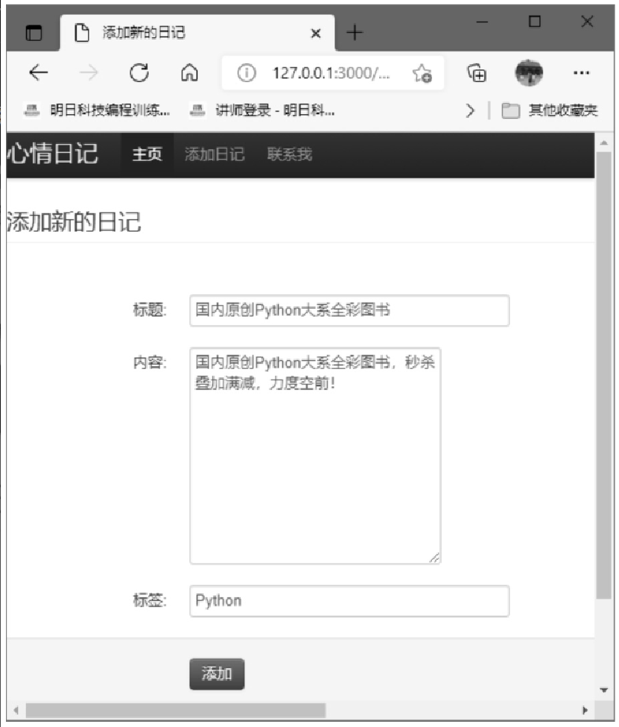Open the tab actions menu icon

[34, 33]
